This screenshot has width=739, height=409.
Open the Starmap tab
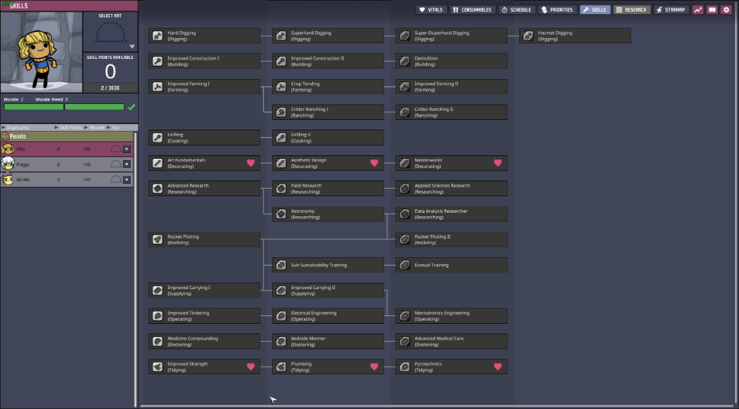point(671,10)
